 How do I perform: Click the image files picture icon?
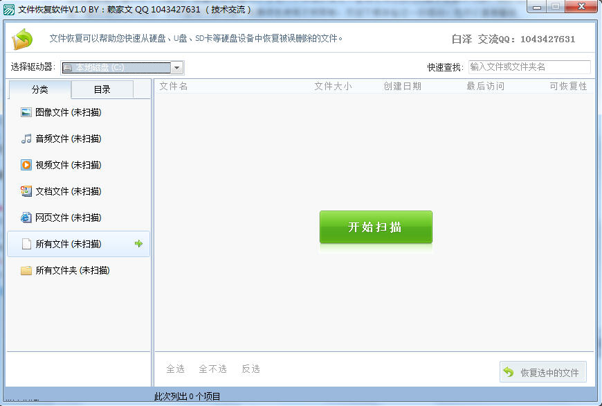[26, 112]
